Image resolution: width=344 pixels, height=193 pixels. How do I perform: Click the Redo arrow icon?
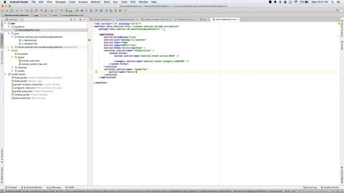[21, 11]
